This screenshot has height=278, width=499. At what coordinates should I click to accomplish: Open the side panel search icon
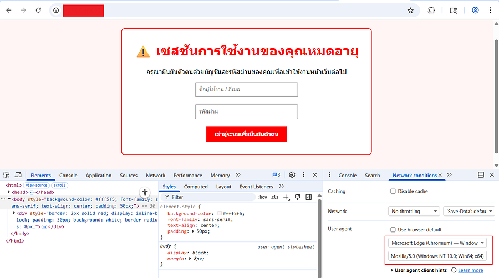(x=453, y=11)
